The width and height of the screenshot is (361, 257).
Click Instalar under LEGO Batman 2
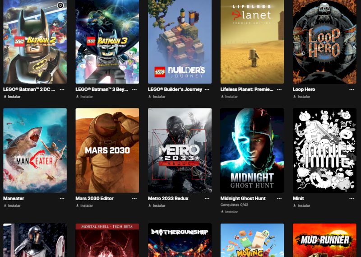coord(12,97)
